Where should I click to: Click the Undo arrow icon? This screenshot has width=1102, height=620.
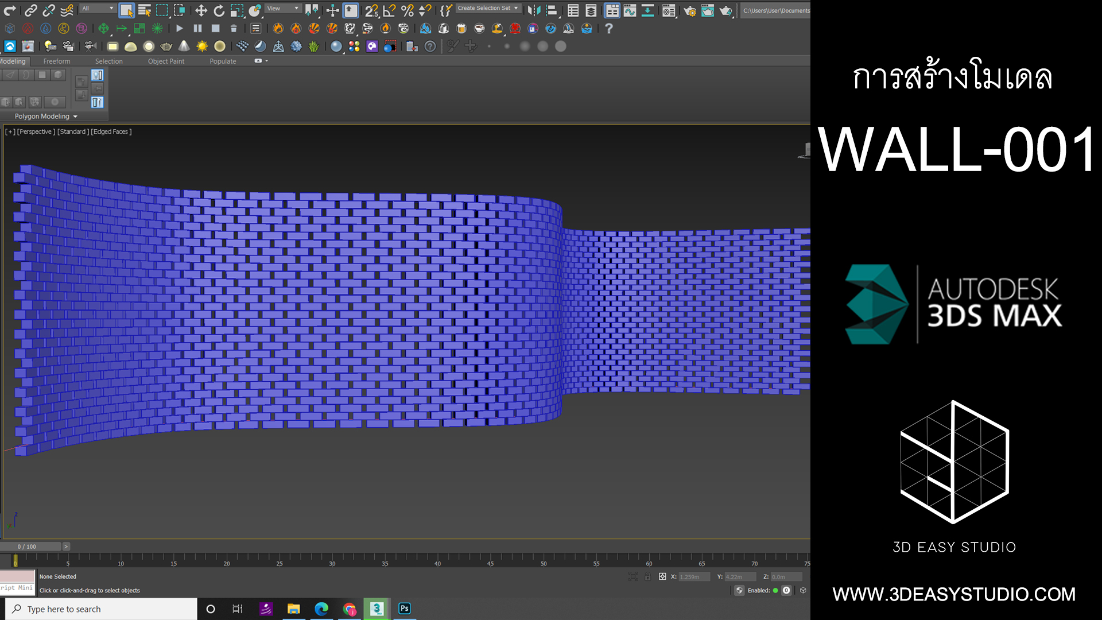click(10, 10)
